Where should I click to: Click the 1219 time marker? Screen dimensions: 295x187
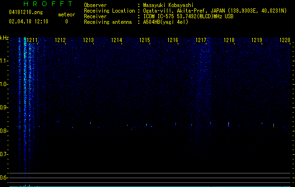pos(257,40)
